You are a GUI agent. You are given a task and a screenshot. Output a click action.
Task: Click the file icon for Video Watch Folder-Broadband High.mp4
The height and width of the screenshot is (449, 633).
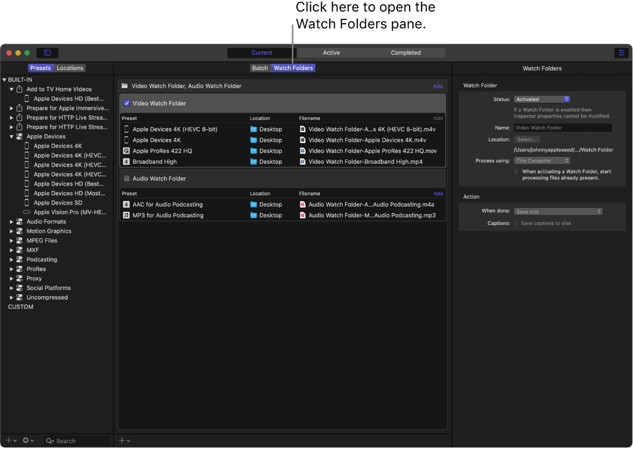302,161
